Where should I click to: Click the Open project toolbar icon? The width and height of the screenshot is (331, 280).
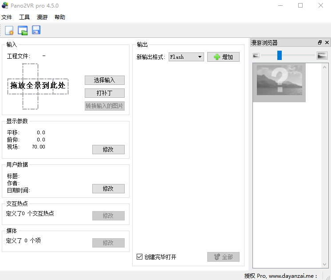[23, 30]
